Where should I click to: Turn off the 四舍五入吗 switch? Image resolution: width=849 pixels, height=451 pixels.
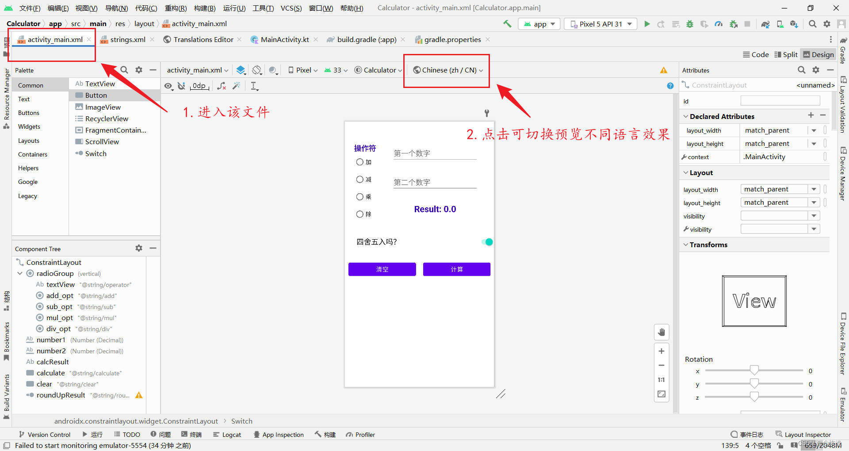(x=487, y=242)
